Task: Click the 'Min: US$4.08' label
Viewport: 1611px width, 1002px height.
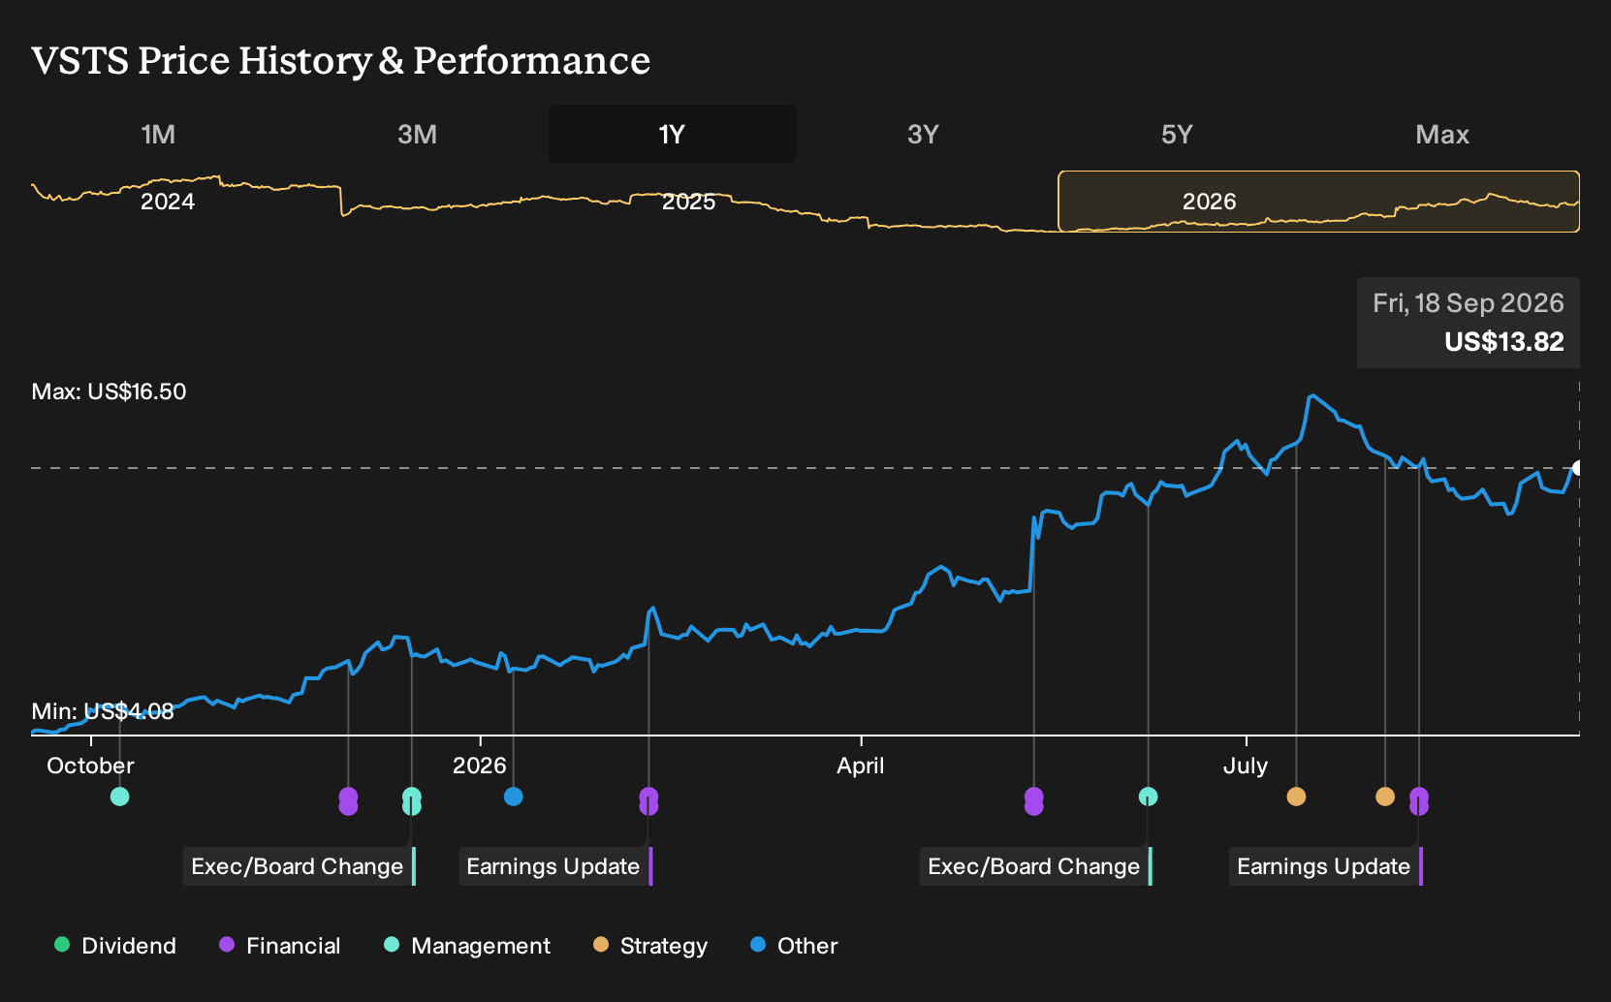Action: [103, 711]
